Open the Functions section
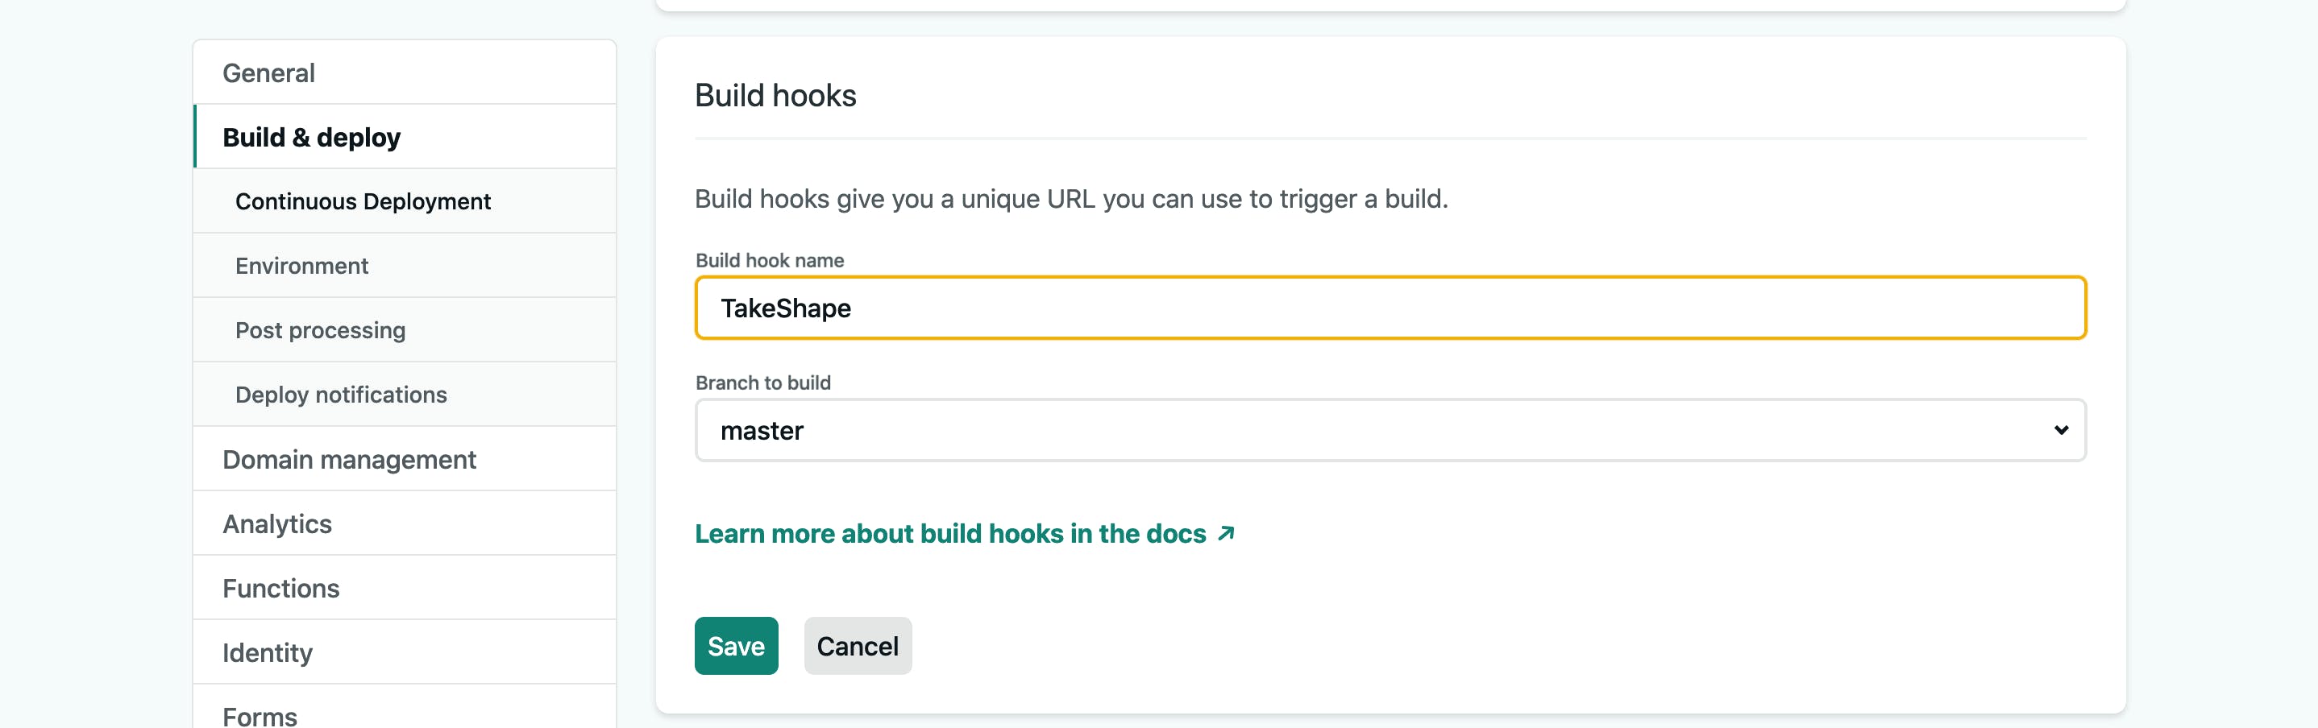Image resolution: width=2318 pixels, height=728 pixels. click(404, 588)
